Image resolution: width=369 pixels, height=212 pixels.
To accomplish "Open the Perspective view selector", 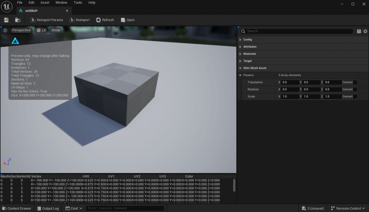I will pos(21,30).
